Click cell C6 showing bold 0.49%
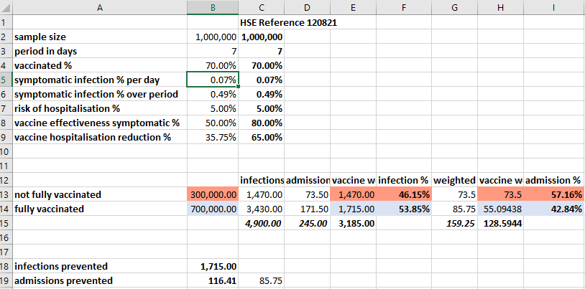Viewport: 585px width, 289px height. (x=261, y=94)
